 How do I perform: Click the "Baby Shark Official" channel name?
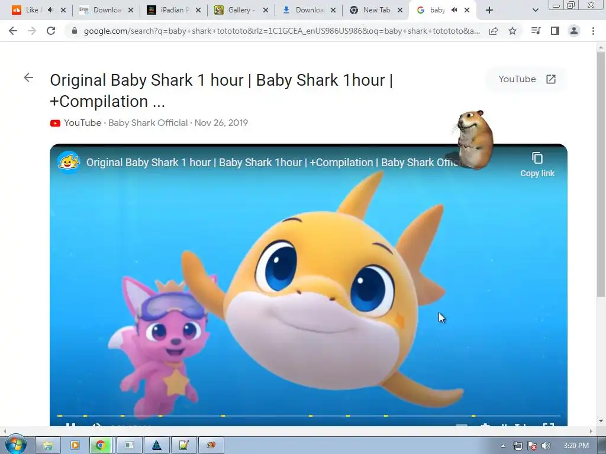coord(147,123)
